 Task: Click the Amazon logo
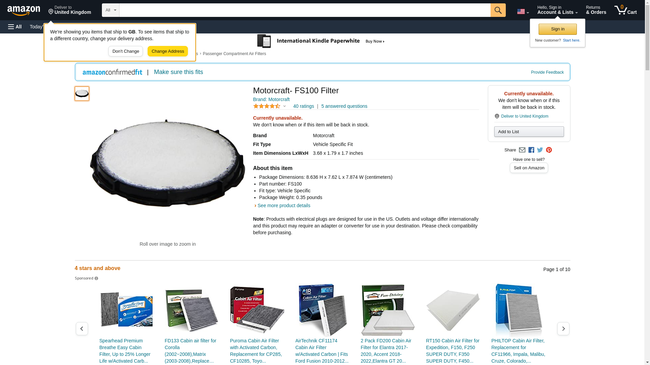click(24, 10)
